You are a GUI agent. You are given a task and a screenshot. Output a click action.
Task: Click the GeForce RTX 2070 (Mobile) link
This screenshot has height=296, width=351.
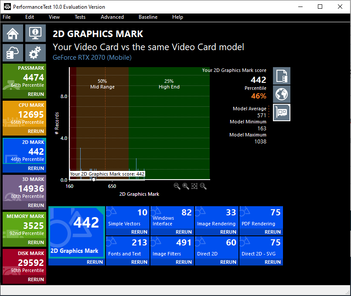pos(92,58)
